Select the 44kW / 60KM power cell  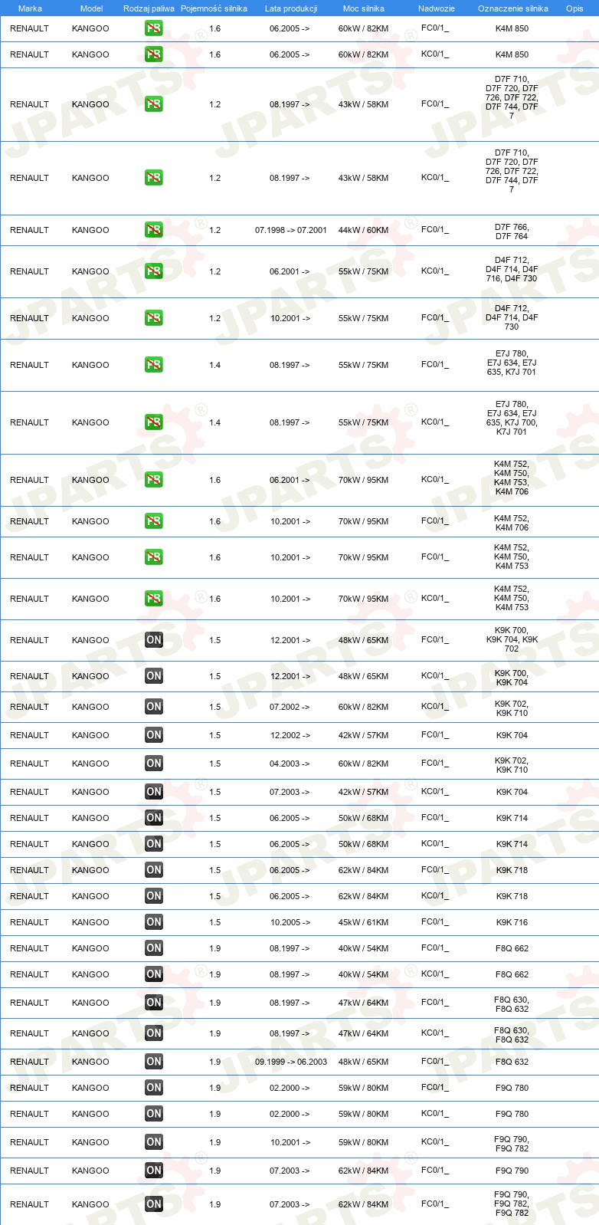point(363,230)
